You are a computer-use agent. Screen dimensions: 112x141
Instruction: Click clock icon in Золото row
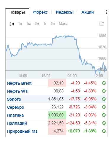click(104, 99)
